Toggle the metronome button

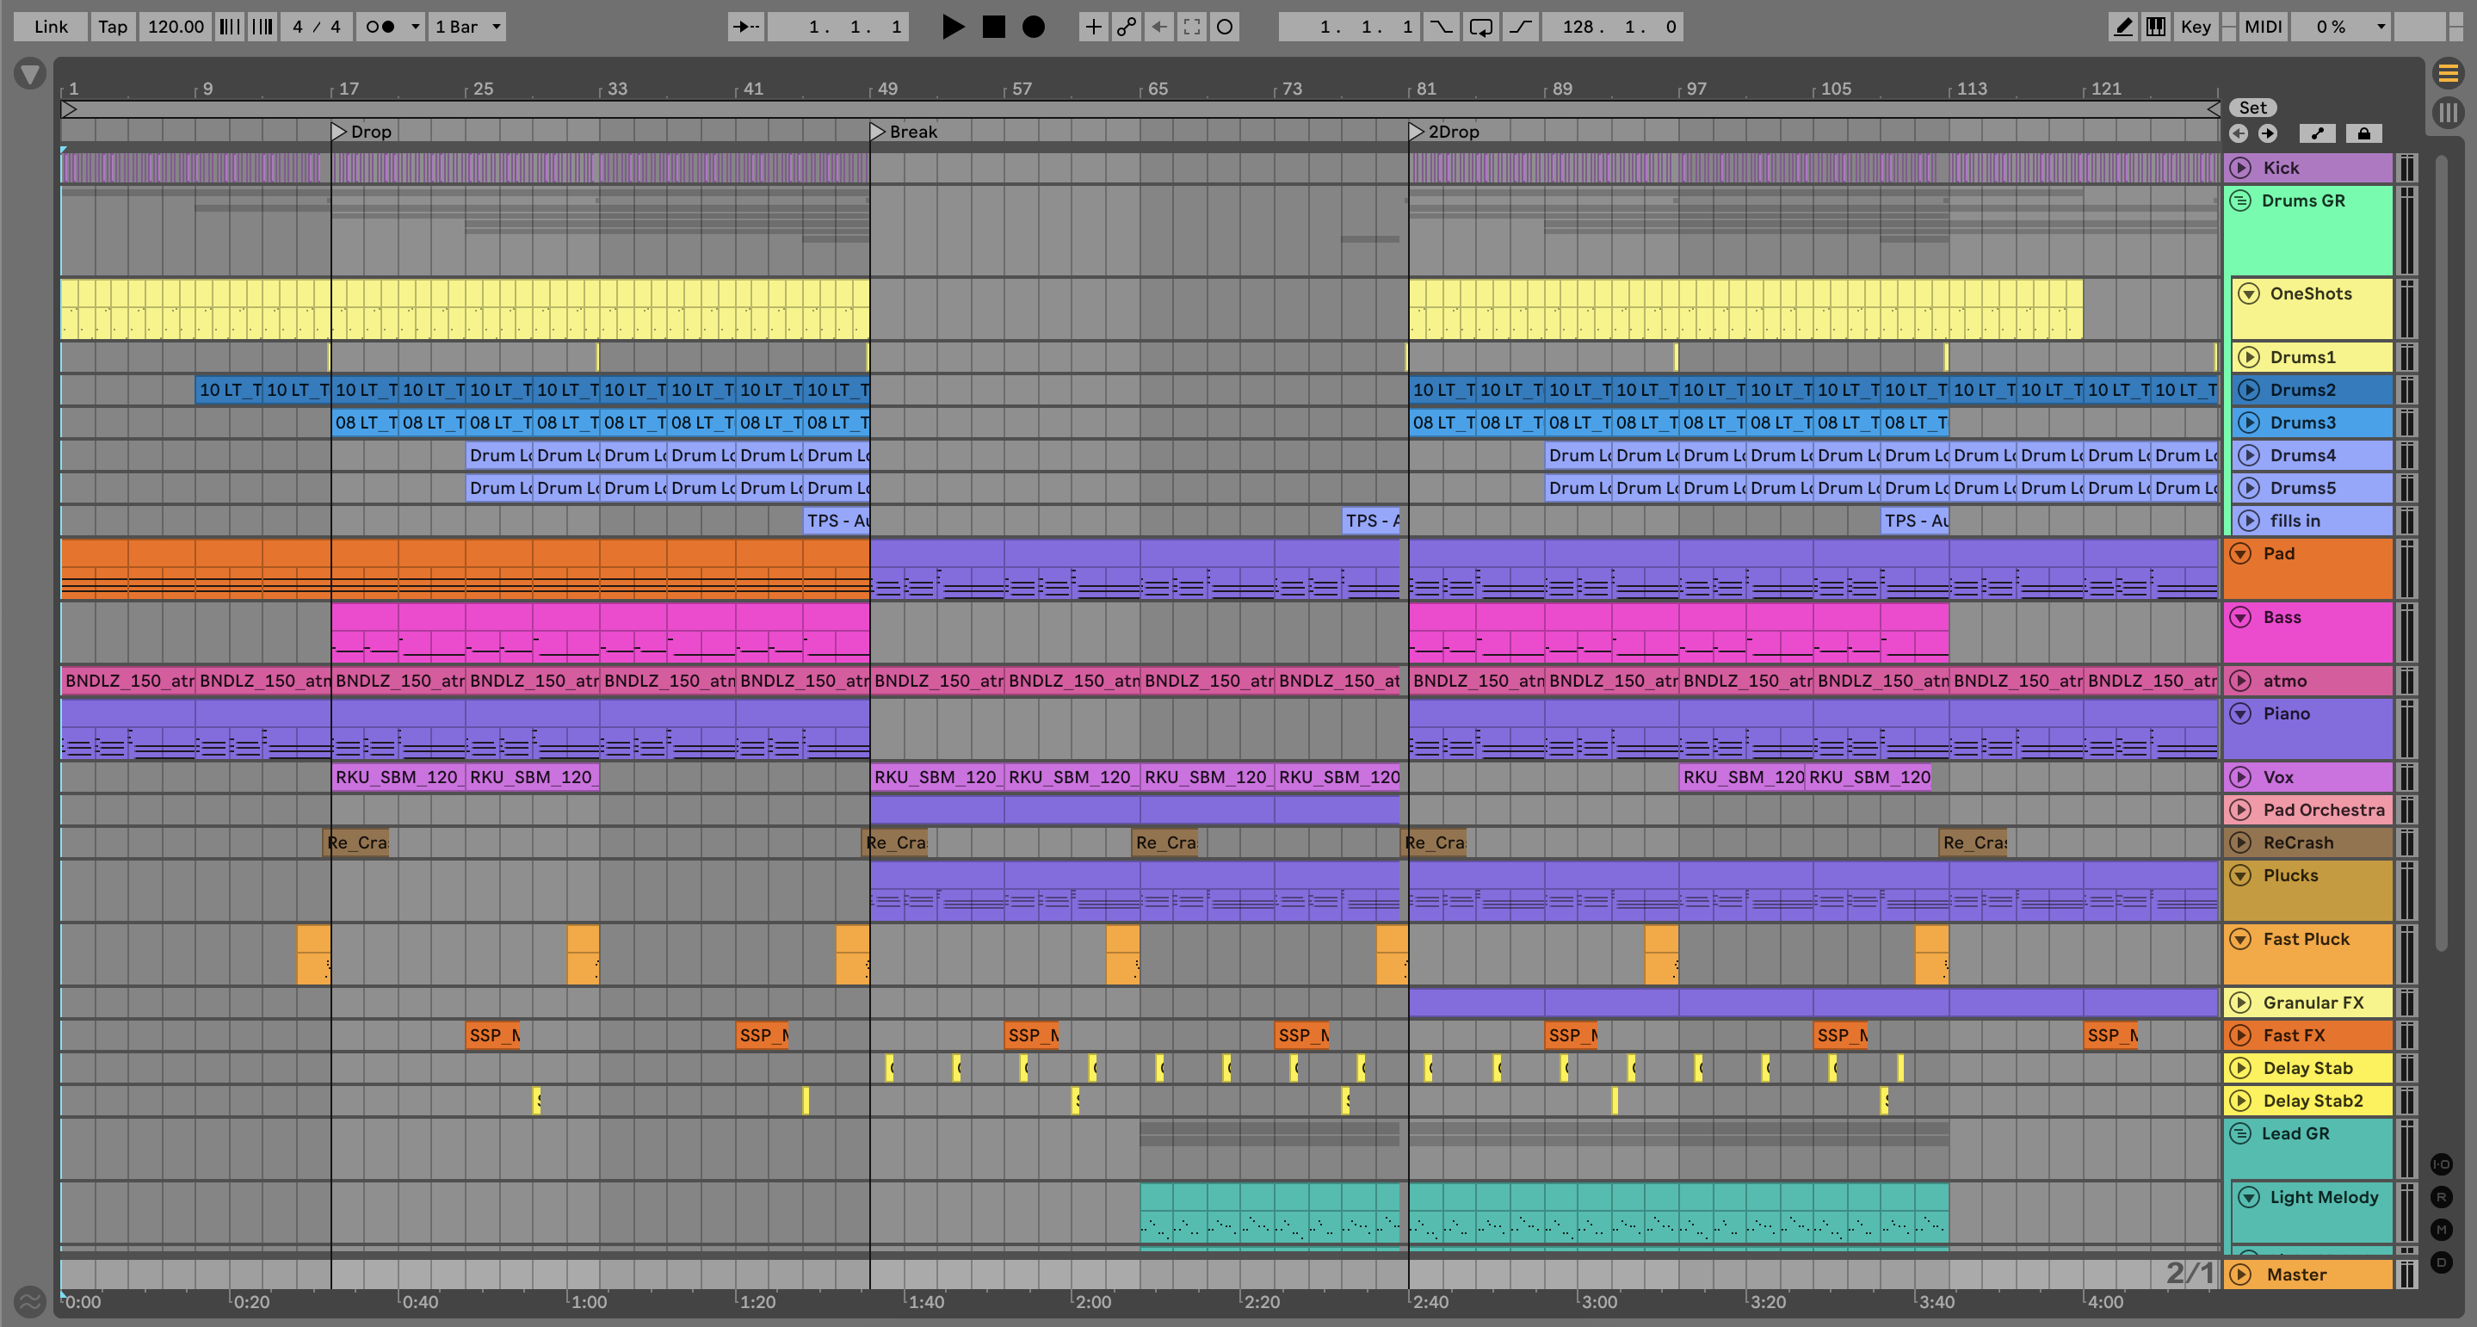point(382,27)
